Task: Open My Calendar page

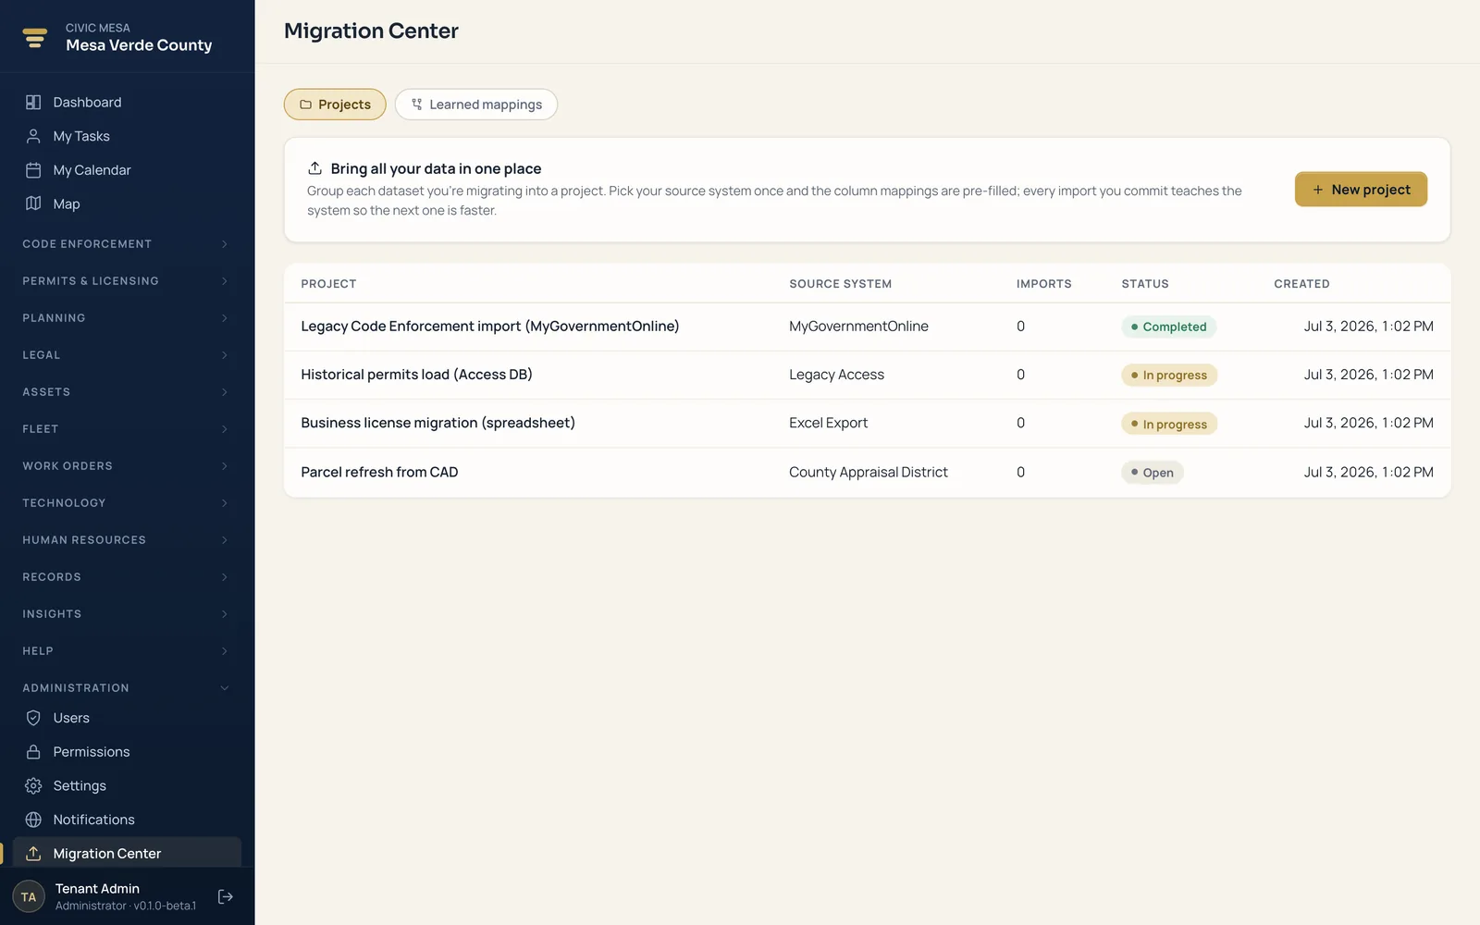Action: pos(127,170)
